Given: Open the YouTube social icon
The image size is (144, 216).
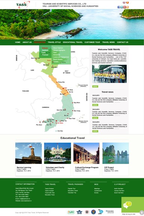Looking at the screenshot, I should [x=125, y=7].
